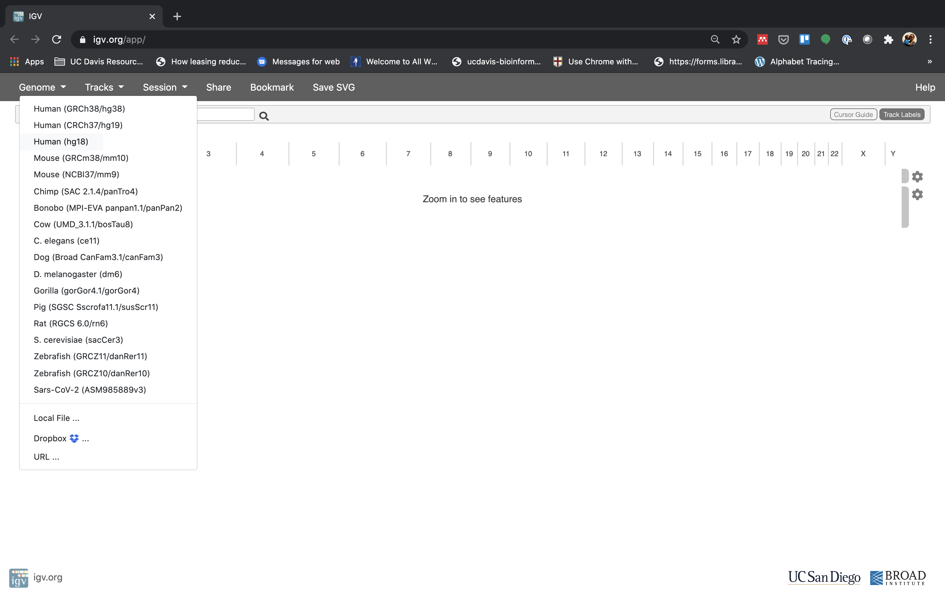Click the locus search magnifier icon
This screenshot has width=945, height=591.
(x=264, y=116)
